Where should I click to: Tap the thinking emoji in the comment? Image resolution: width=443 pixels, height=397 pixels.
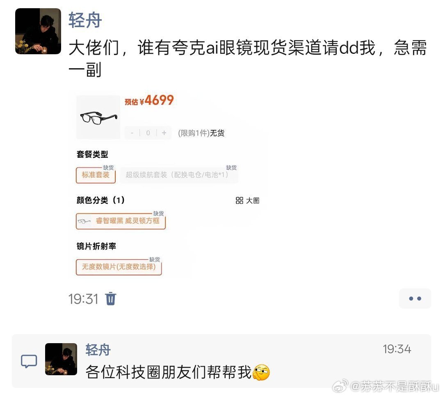[x=261, y=372]
